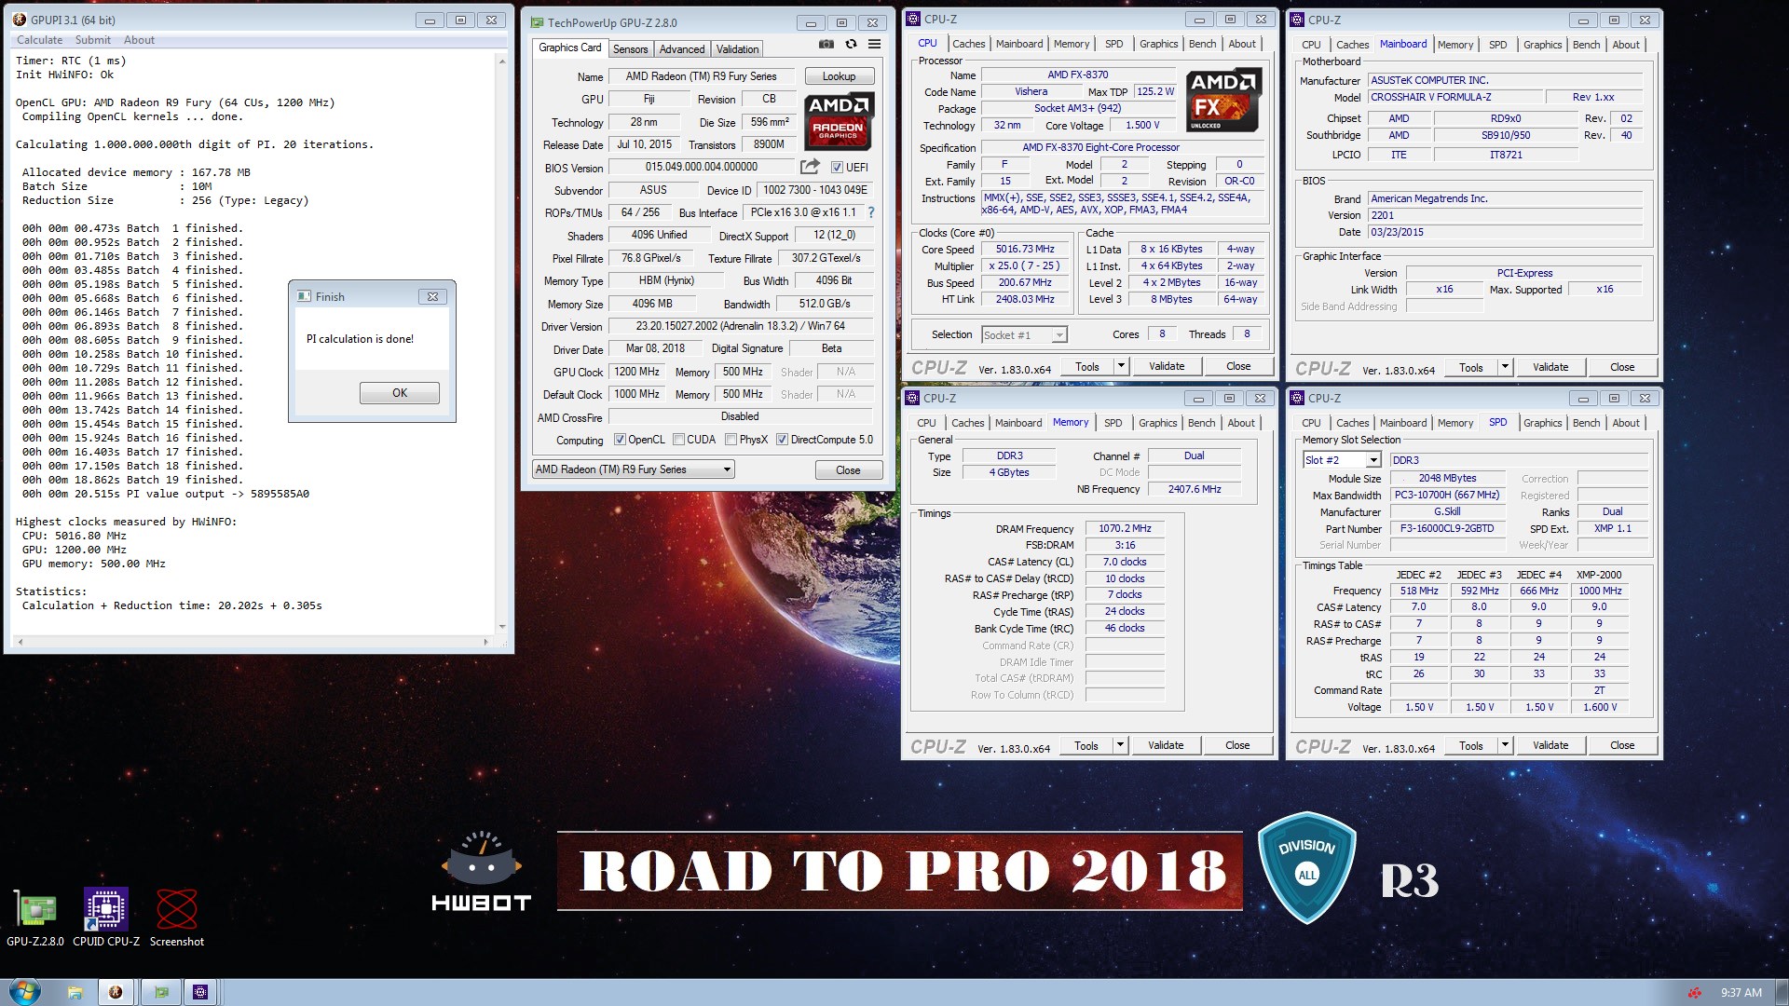Screen dimensions: 1789x1006
Task: Switch to the Advanced tab in GPU-Z
Action: pyautogui.click(x=682, y=49)
